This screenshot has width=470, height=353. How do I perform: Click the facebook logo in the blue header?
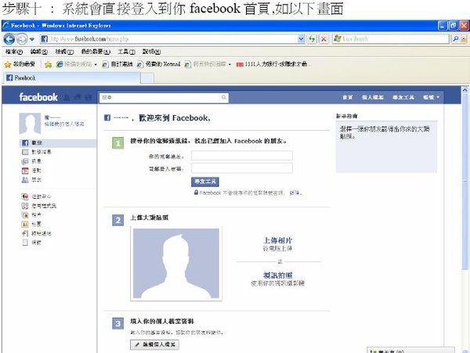click(x=38, y=97)
